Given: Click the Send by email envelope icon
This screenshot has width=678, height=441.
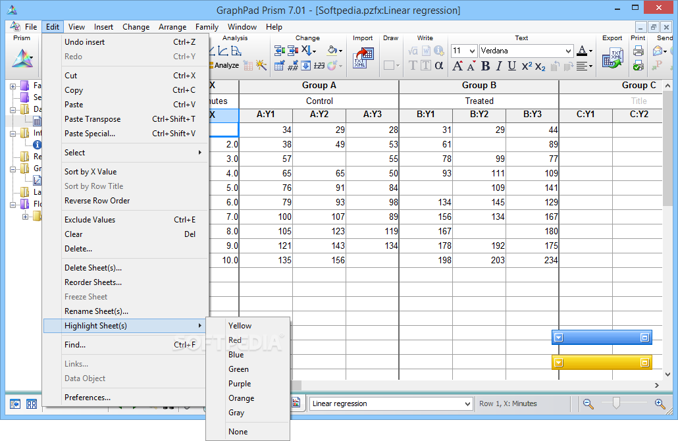Looking at the screenshot, I should pyautogui.click(x=658, y=51).
